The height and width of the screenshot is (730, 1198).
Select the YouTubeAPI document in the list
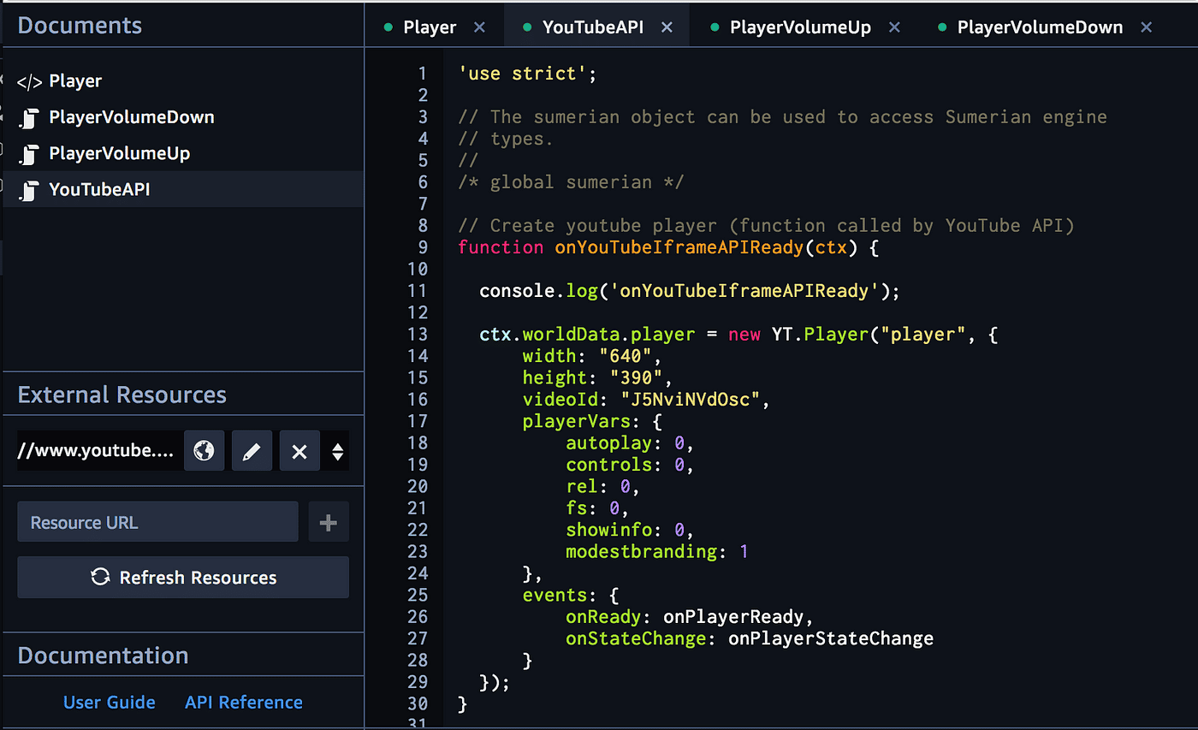[x=183, y=189]
